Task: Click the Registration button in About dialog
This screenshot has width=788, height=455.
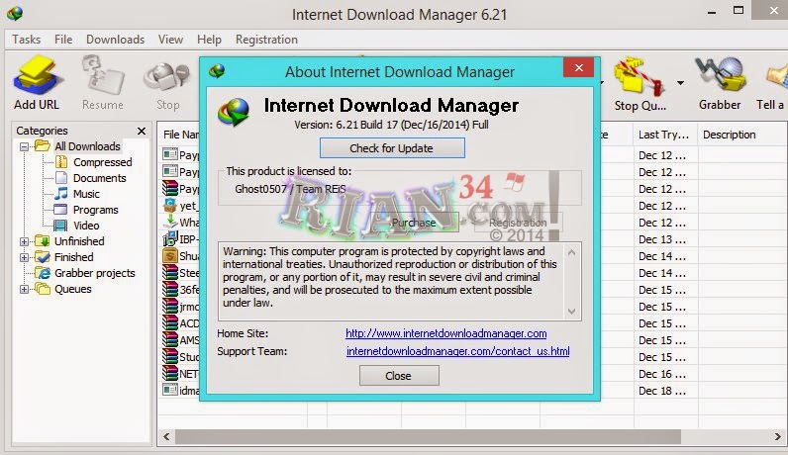Action: coord(518,223)
